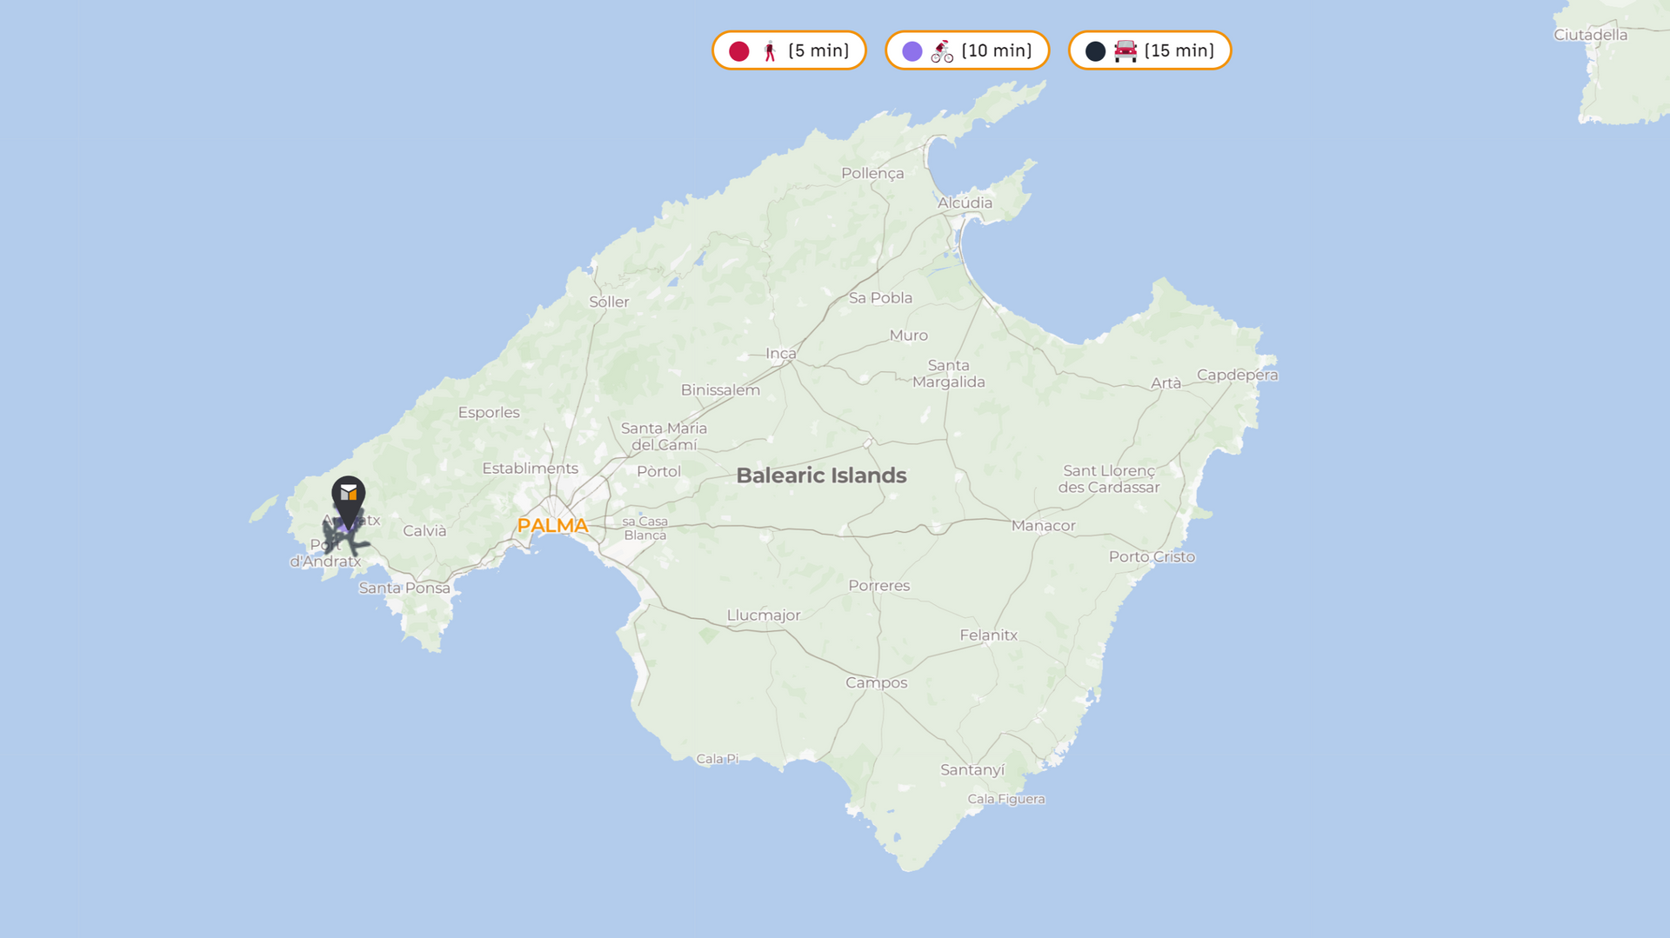
Task: Toggle the 10 min cycling label
Action: (x=997, y=51)
